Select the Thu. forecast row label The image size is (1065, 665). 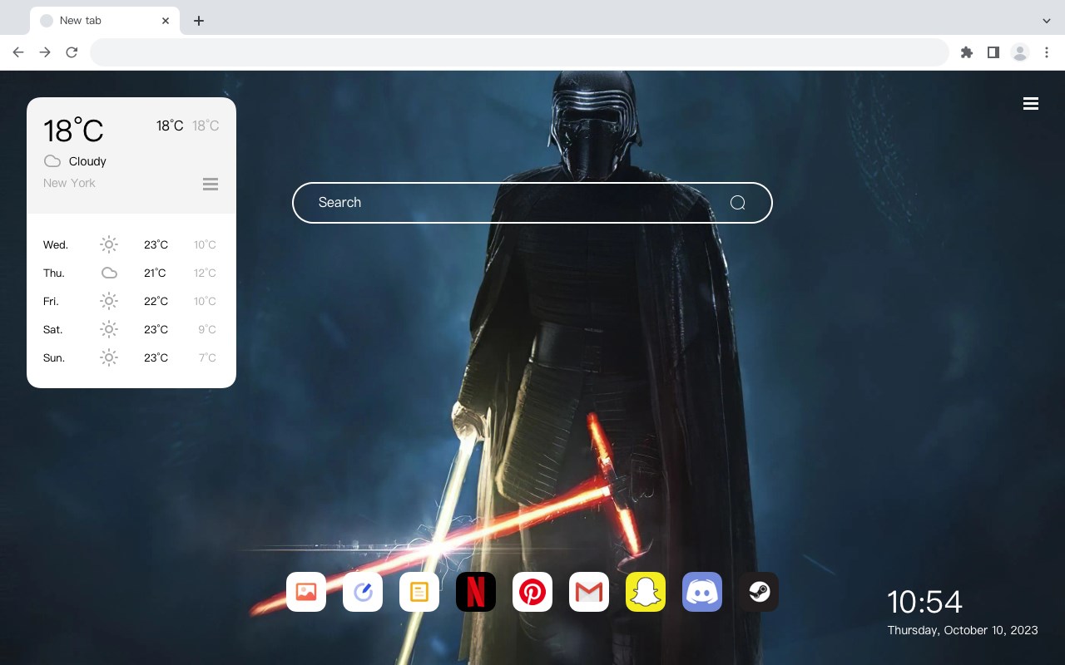[x=54, y=273]
